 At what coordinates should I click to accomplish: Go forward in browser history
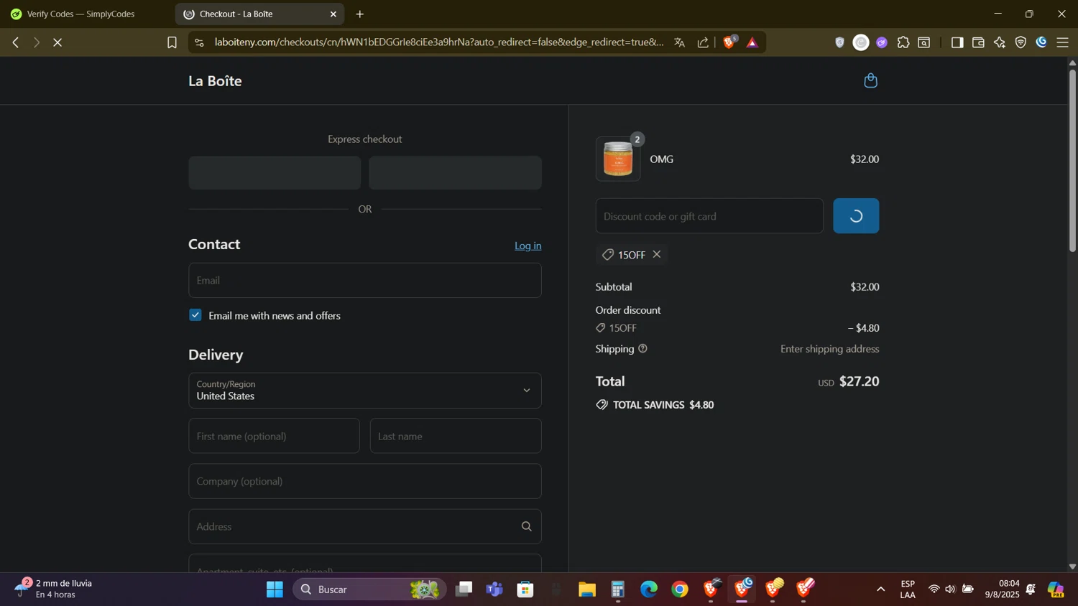click(36, 42)
